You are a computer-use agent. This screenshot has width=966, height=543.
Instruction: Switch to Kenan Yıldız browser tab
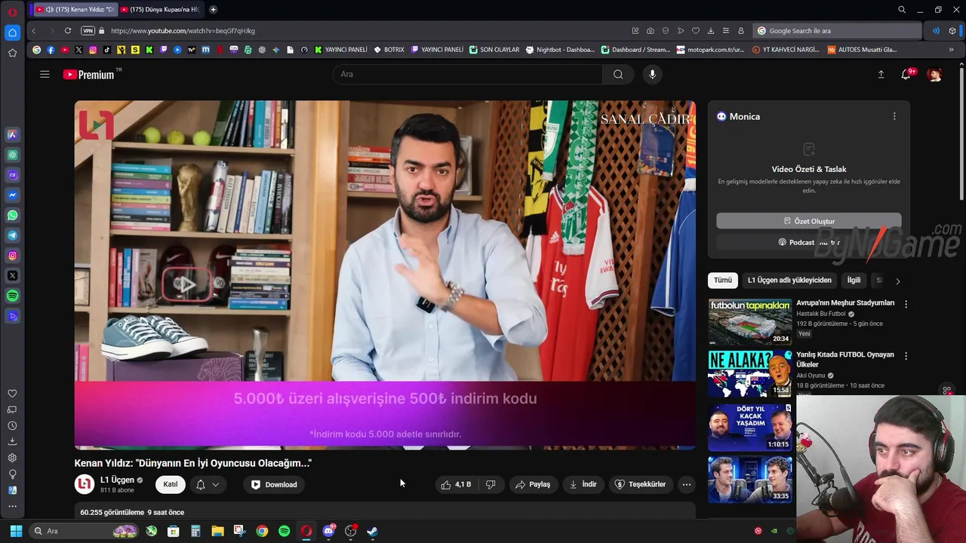pyautogui.click(x=74, y=10)
